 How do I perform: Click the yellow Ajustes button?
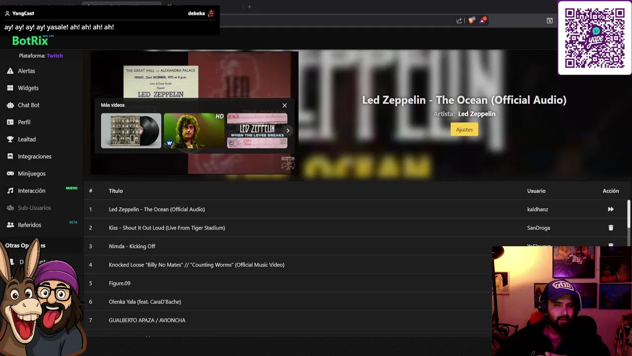click(464, 130)
